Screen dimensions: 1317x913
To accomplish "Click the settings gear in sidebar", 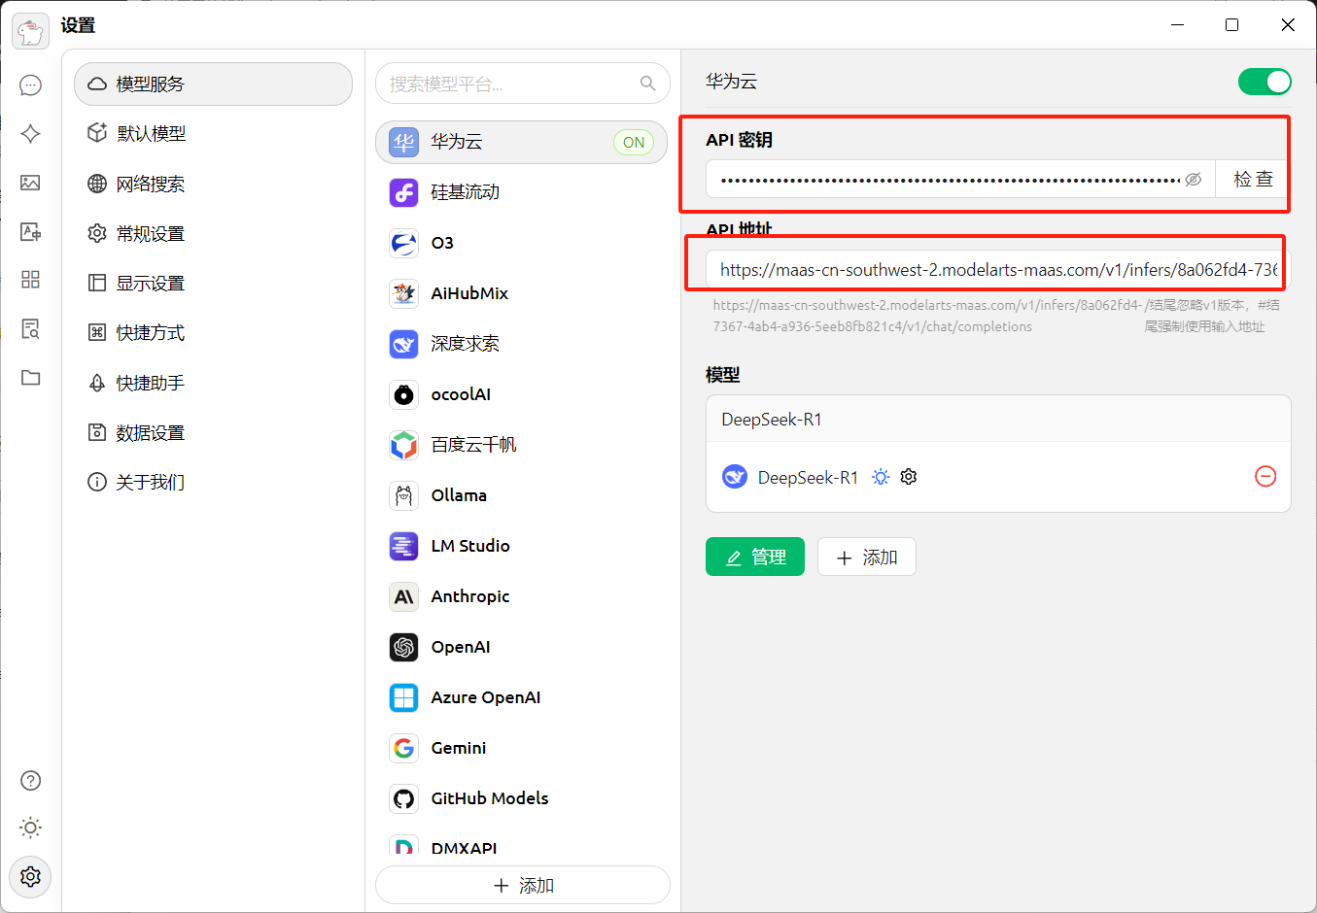I will (x=30, y=876).
